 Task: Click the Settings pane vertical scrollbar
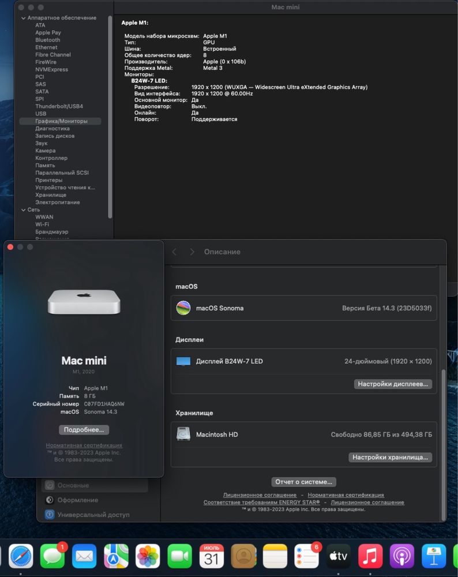[x=443, y=445]
